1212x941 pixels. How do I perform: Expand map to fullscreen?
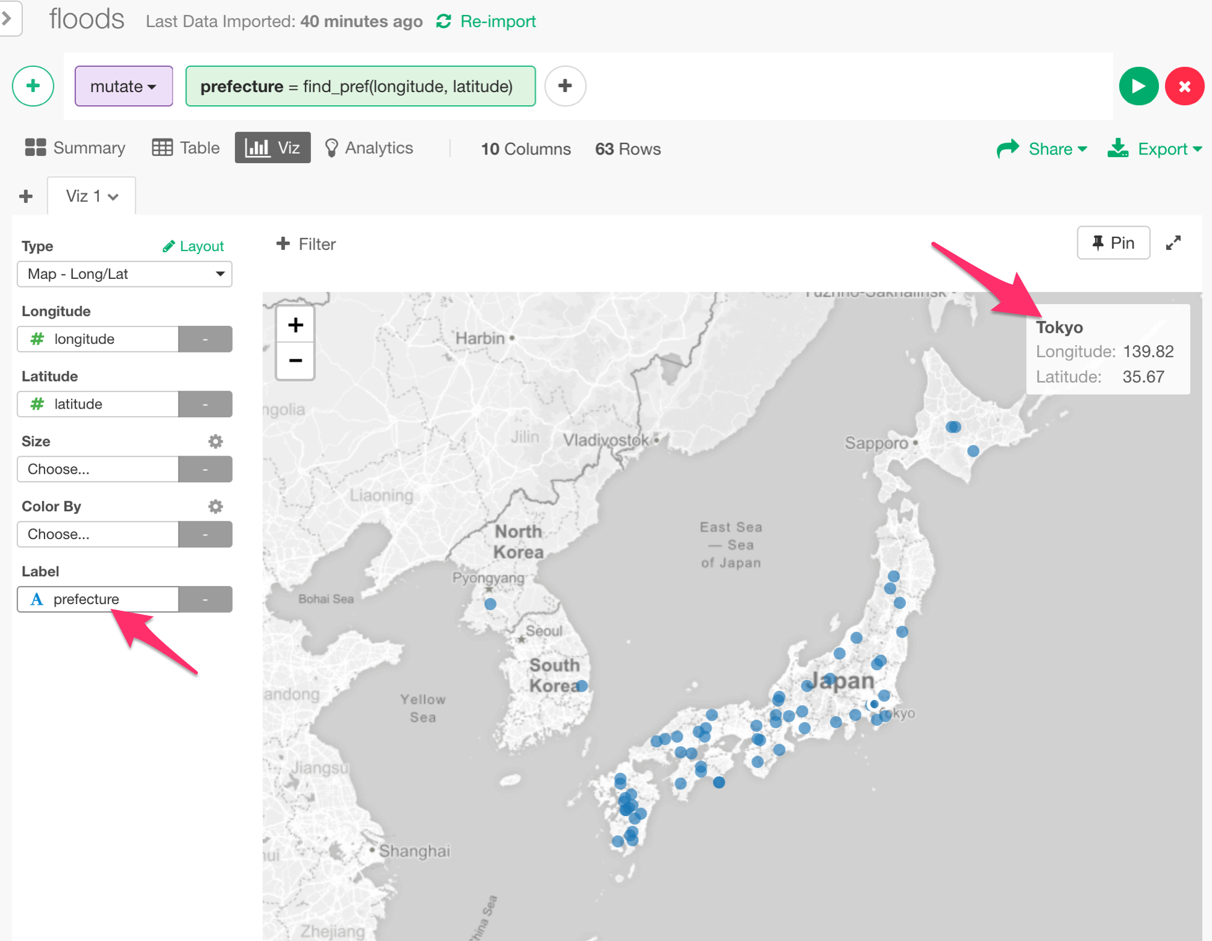click(x=1174, y=242)
